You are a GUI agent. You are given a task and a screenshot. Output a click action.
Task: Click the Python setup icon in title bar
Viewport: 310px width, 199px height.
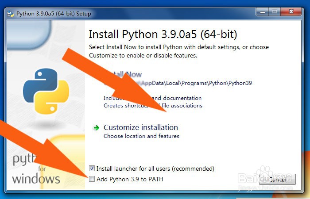[x=11, y=14]
